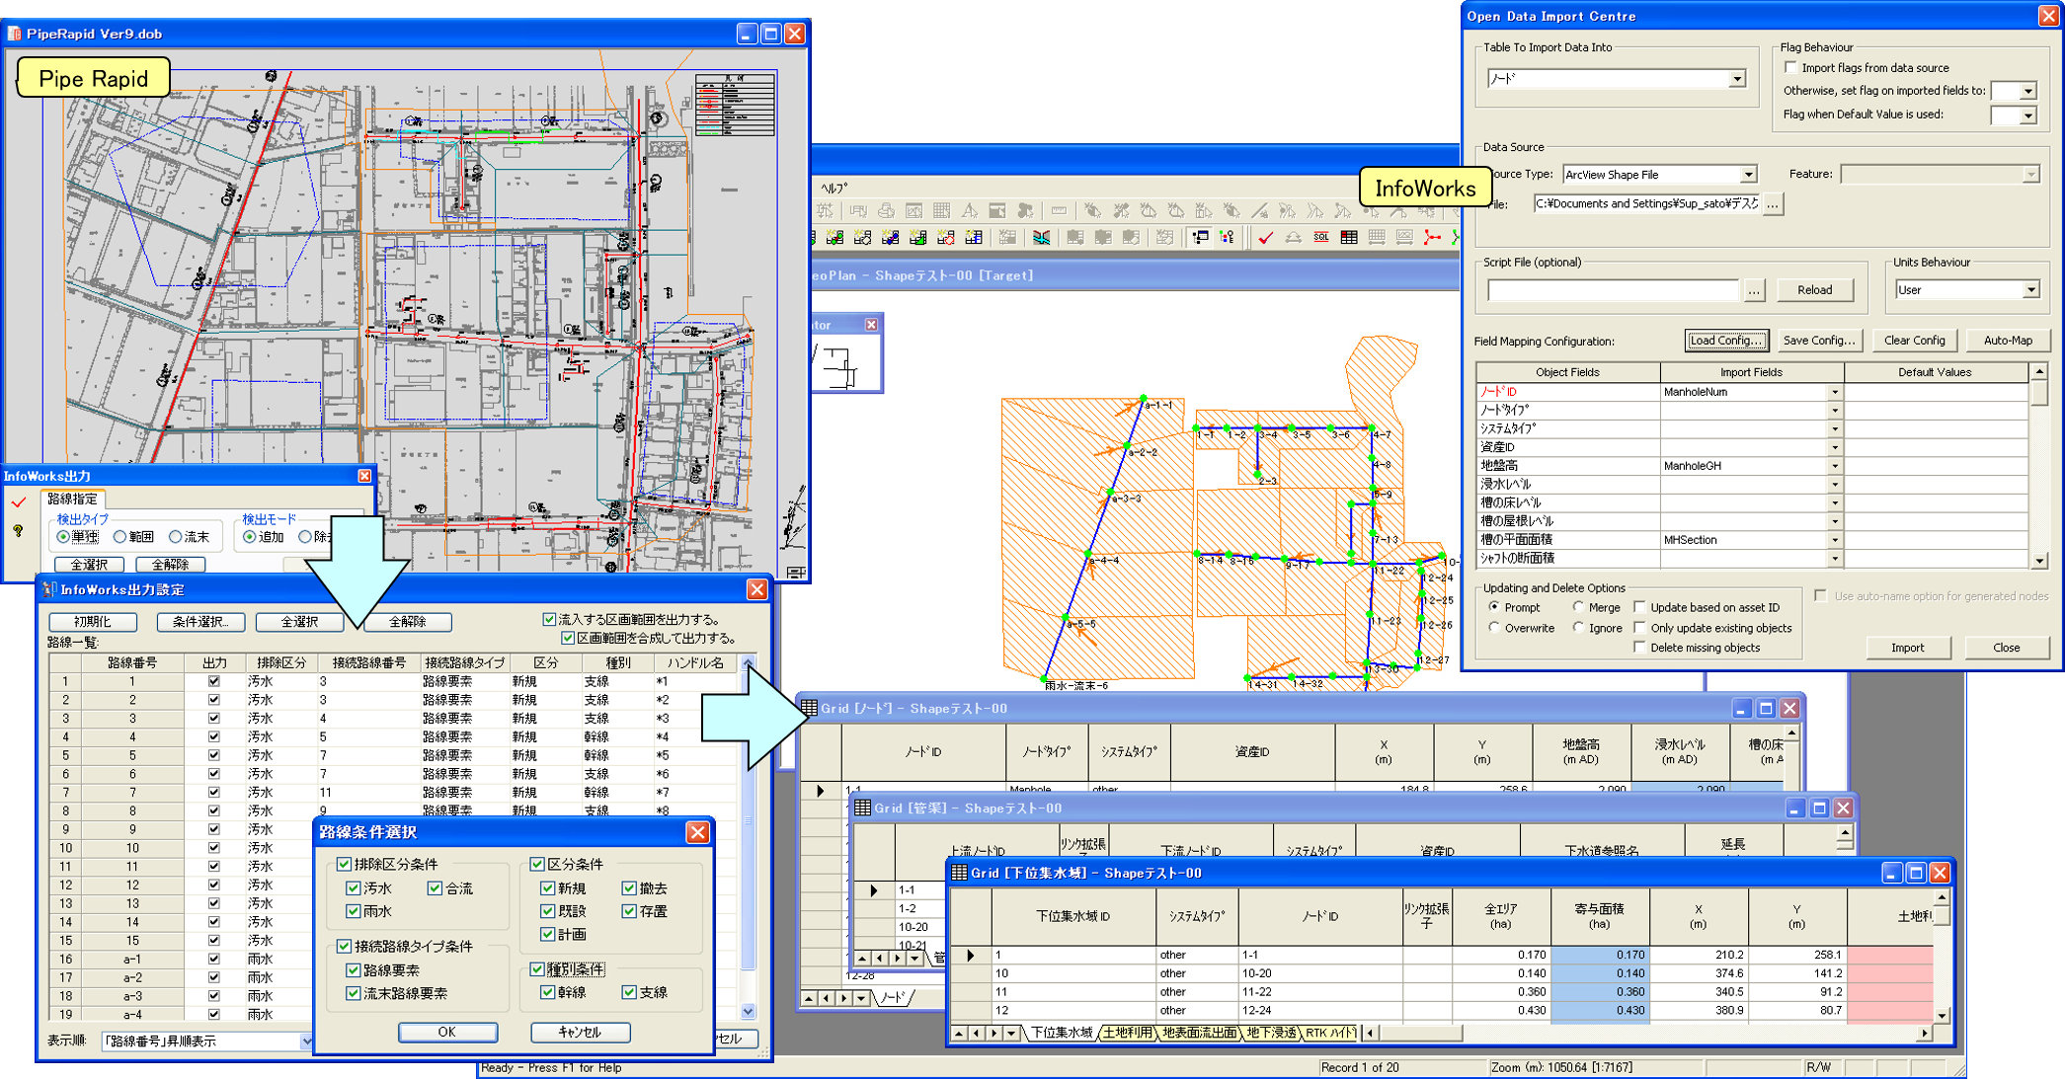Click OK in the 路線条件選択 dialog
This screenshot has width=2065, height=1079.
447,1032
